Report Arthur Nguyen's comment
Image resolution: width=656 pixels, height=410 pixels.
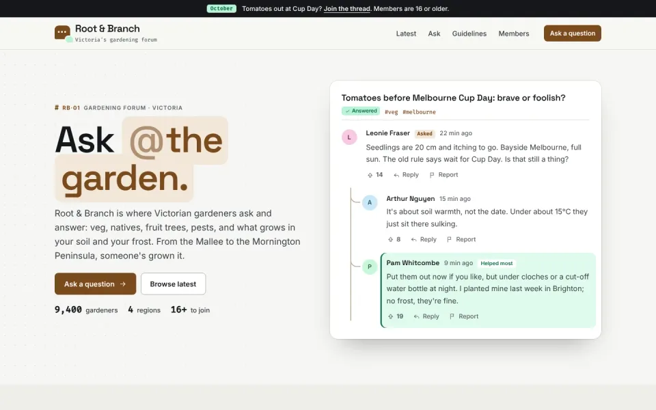tap(461, 239)
